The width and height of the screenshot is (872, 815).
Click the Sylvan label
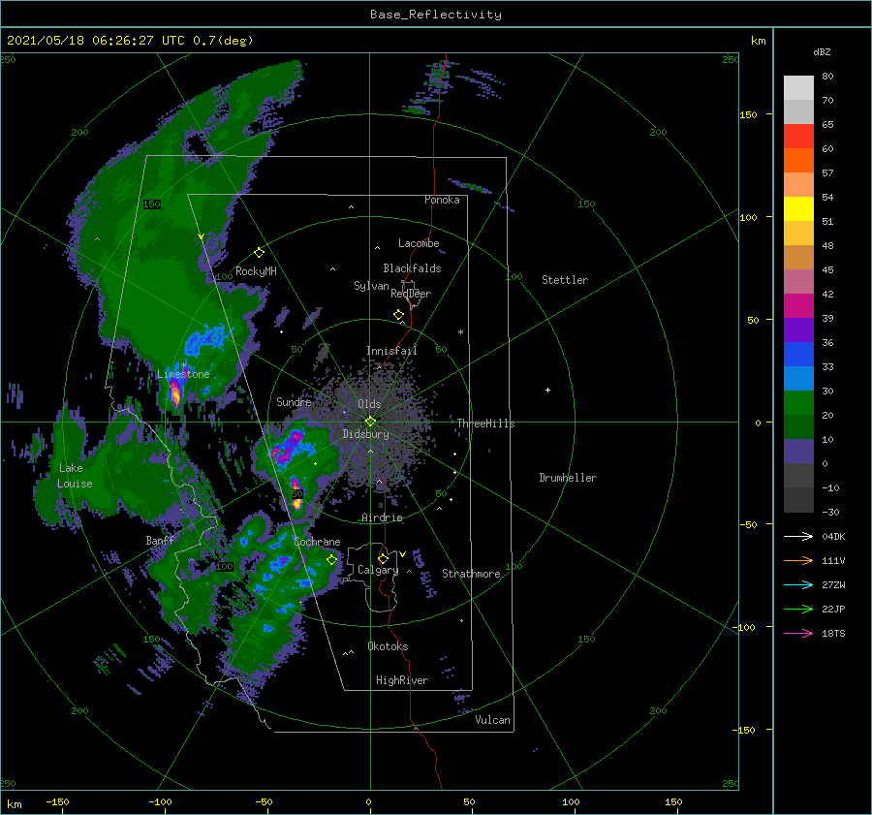point(371,286)
